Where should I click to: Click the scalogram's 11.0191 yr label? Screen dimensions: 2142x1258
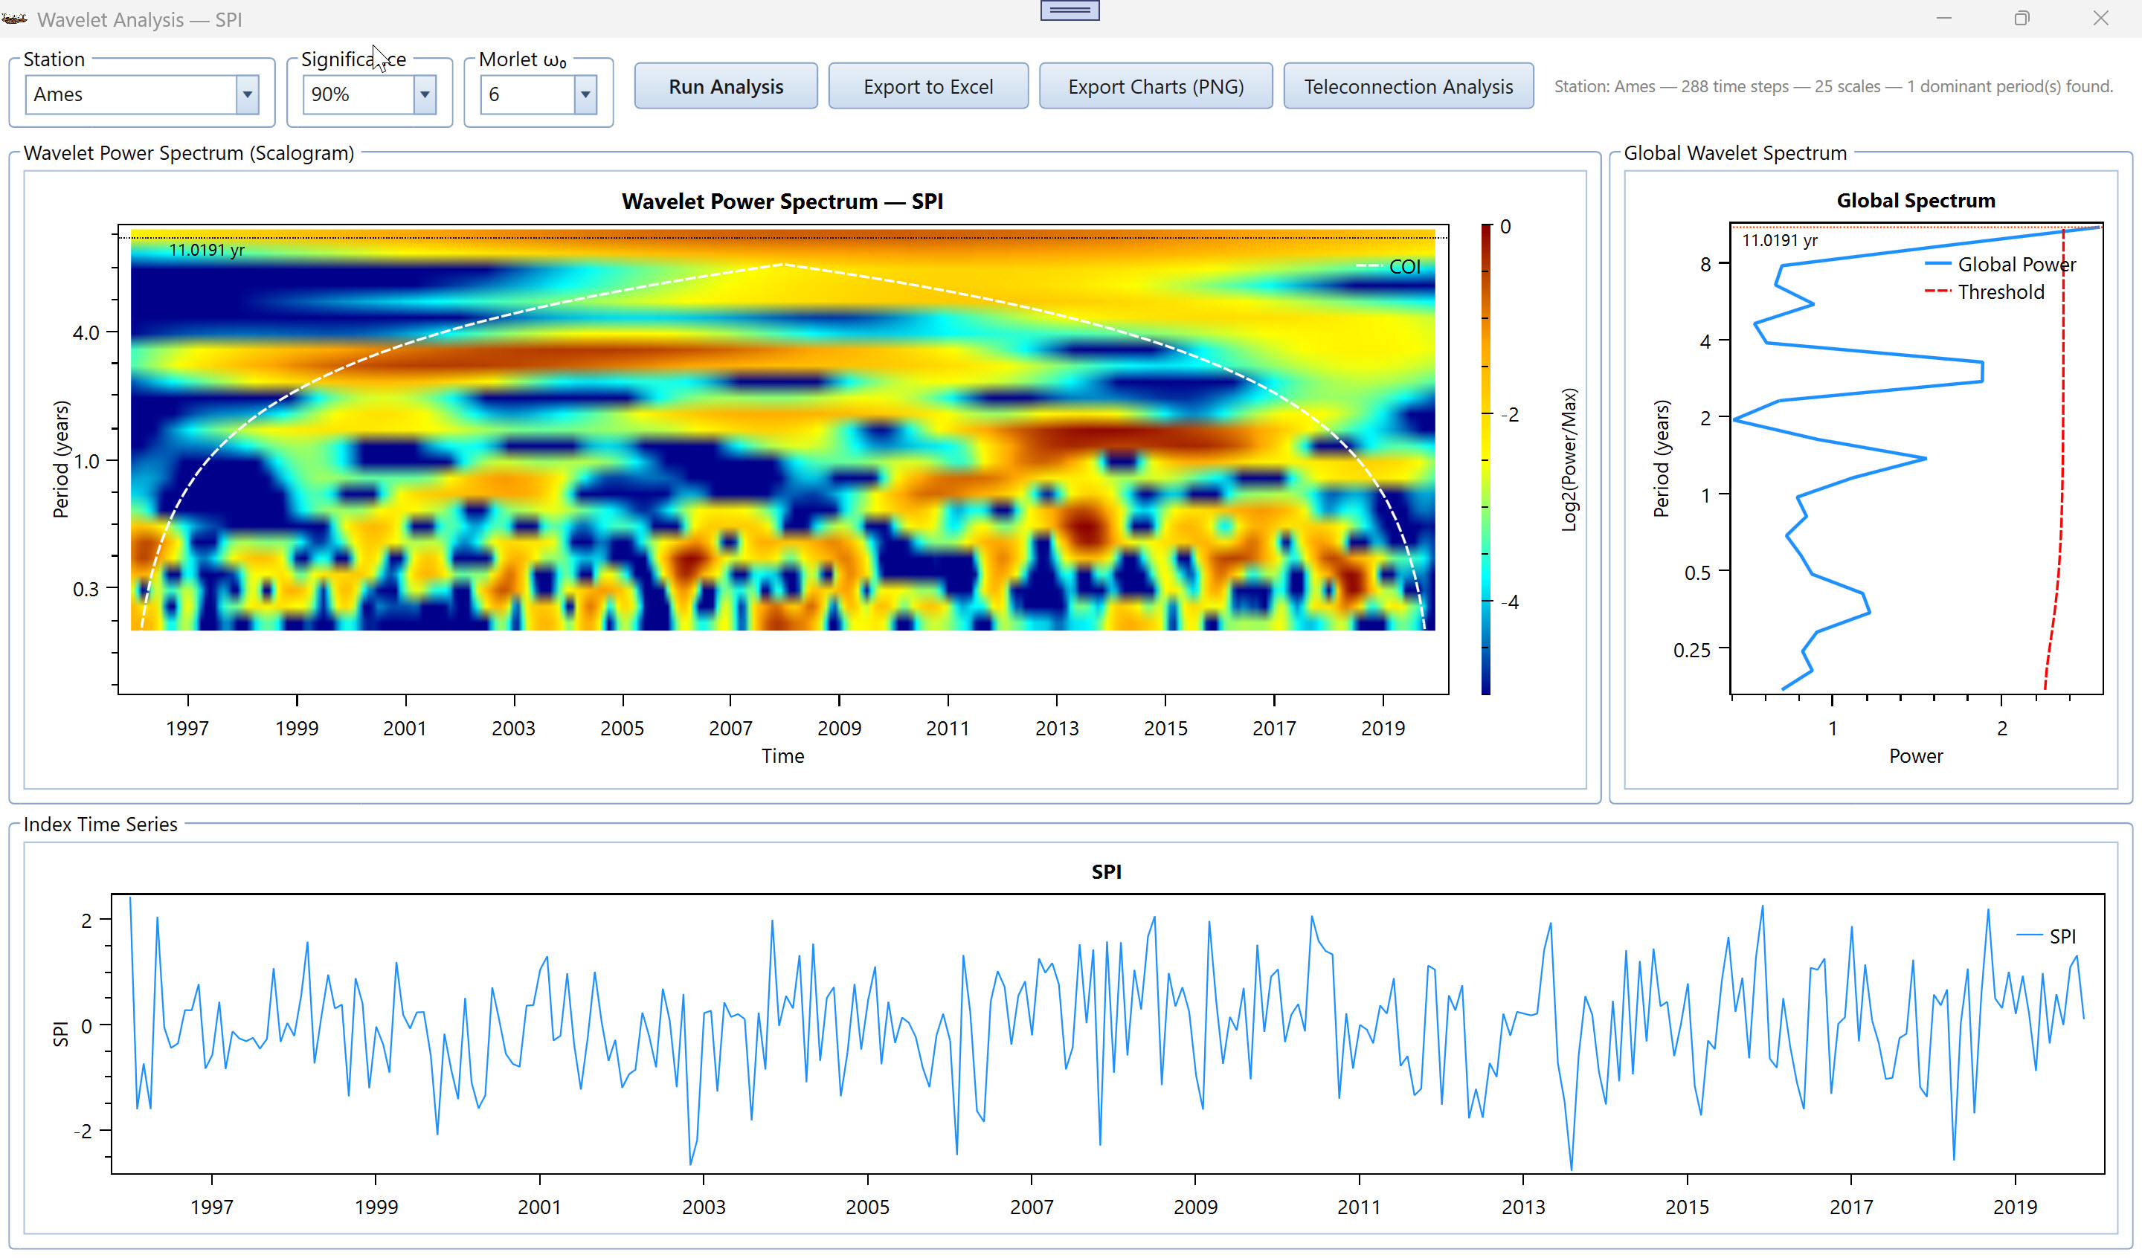coord(207,250)
